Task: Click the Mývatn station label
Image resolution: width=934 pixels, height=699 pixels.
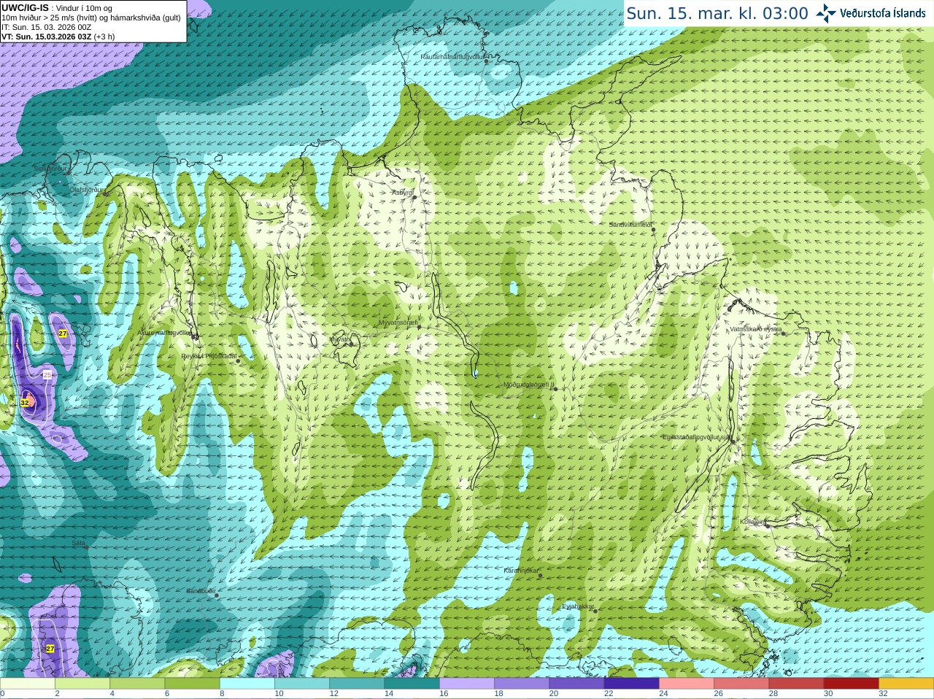Action: coord(340,339)
